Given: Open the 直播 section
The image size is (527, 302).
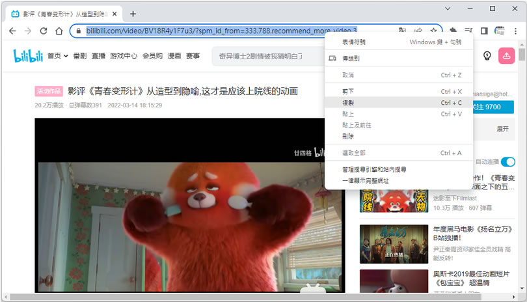Looking at the screenshot, I should point(98,56).
